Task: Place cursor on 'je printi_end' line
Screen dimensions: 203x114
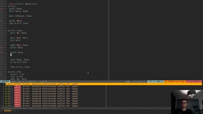Action: point(18,62)
